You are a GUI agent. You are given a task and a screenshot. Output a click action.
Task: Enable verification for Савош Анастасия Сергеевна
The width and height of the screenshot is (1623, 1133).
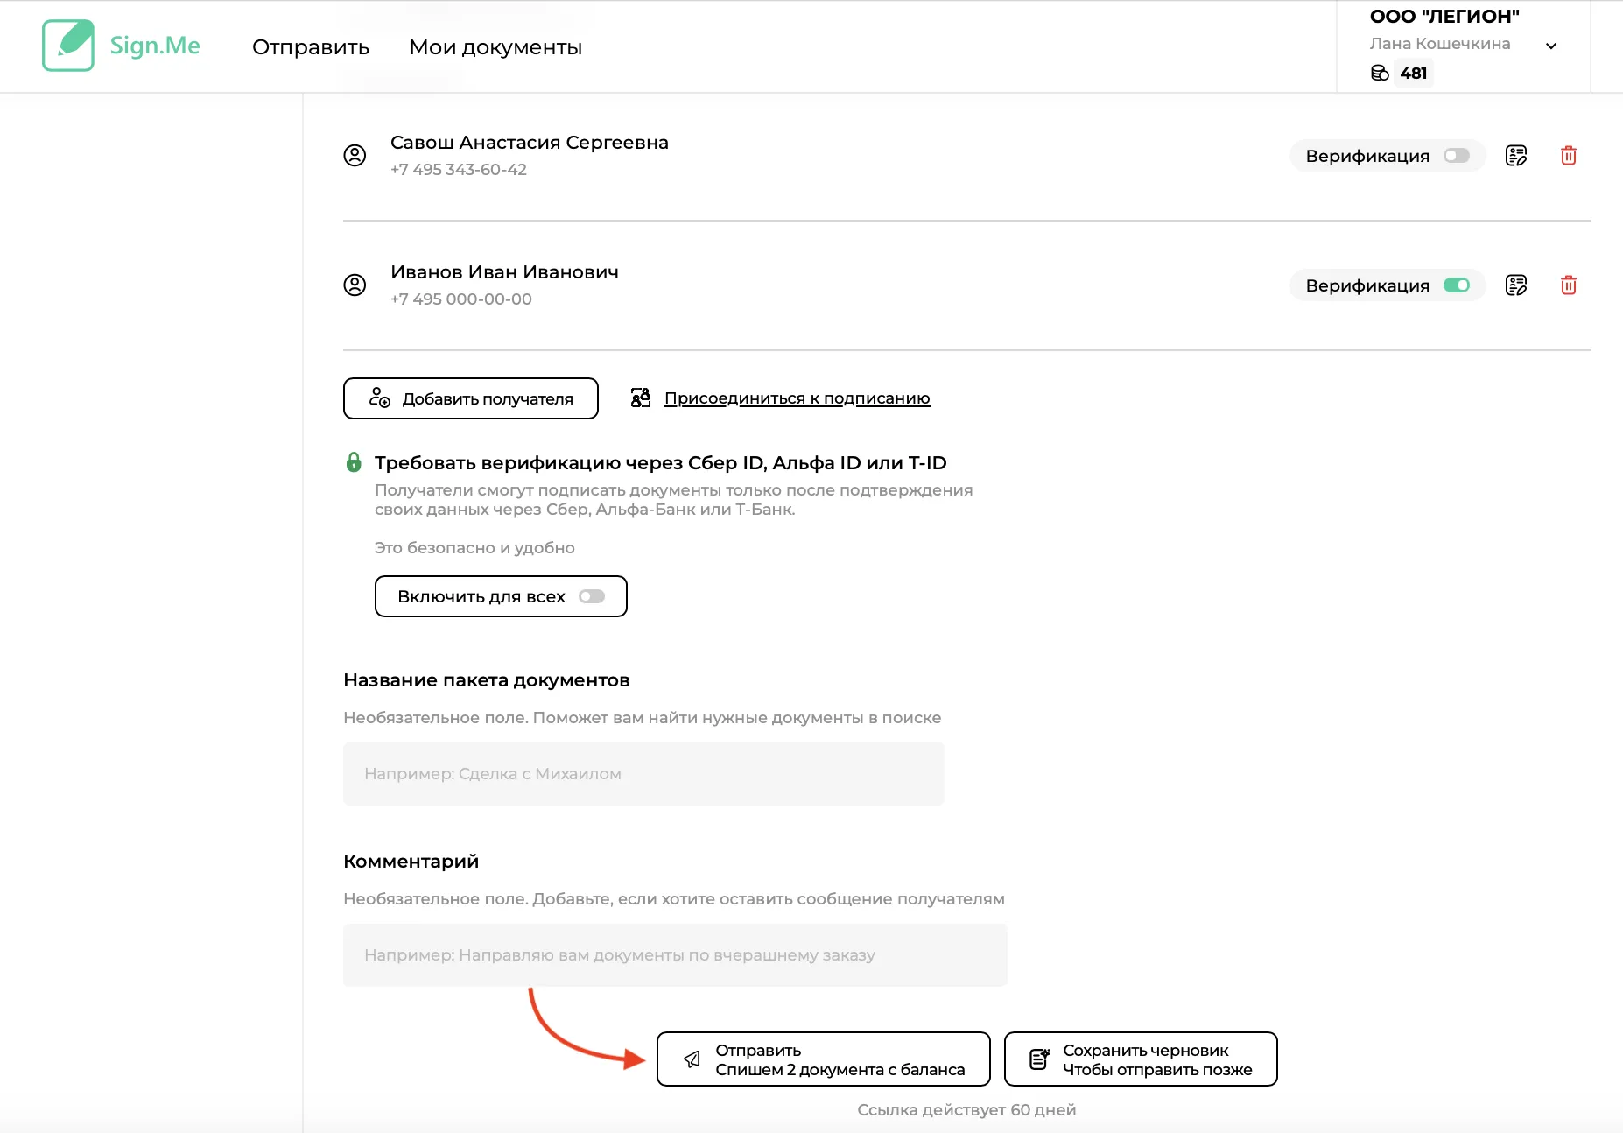pos(1456,156)
